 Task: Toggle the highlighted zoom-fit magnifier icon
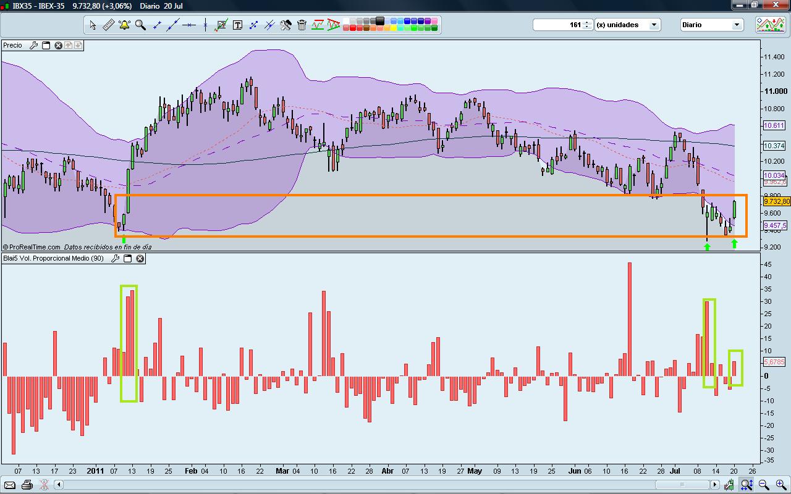tap(747, 485)
